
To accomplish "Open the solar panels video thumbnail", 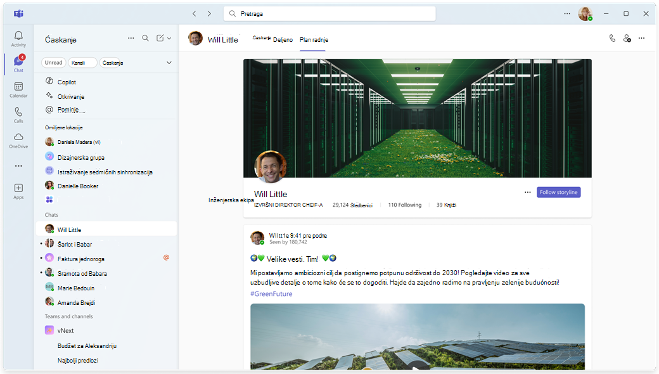I will [x=418, y=337].
